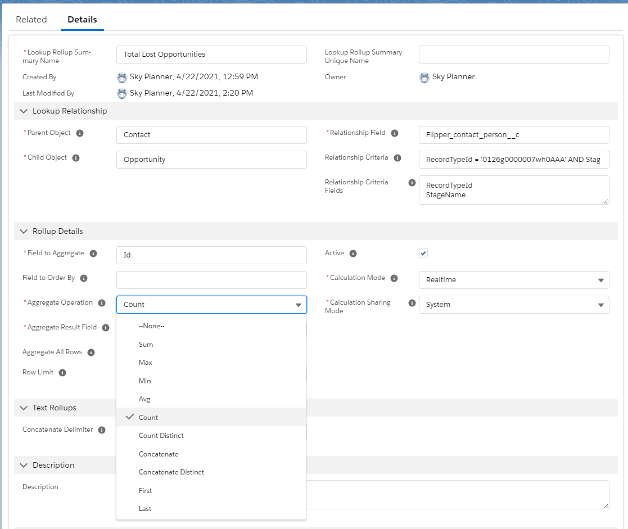Image resolution: width=628 pixels, height=529 pixels.
Task: Click the Lookup Rollup Summary Name field
Action: coord(211,55)
